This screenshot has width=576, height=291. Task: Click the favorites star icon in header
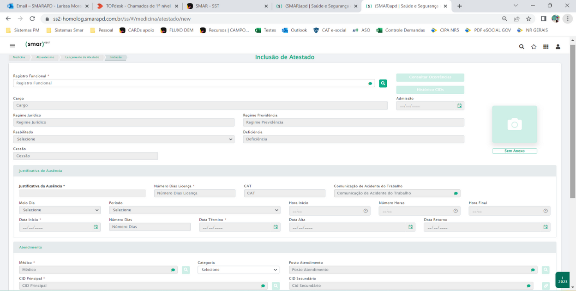pyautogui.click(x=534, y=47)
